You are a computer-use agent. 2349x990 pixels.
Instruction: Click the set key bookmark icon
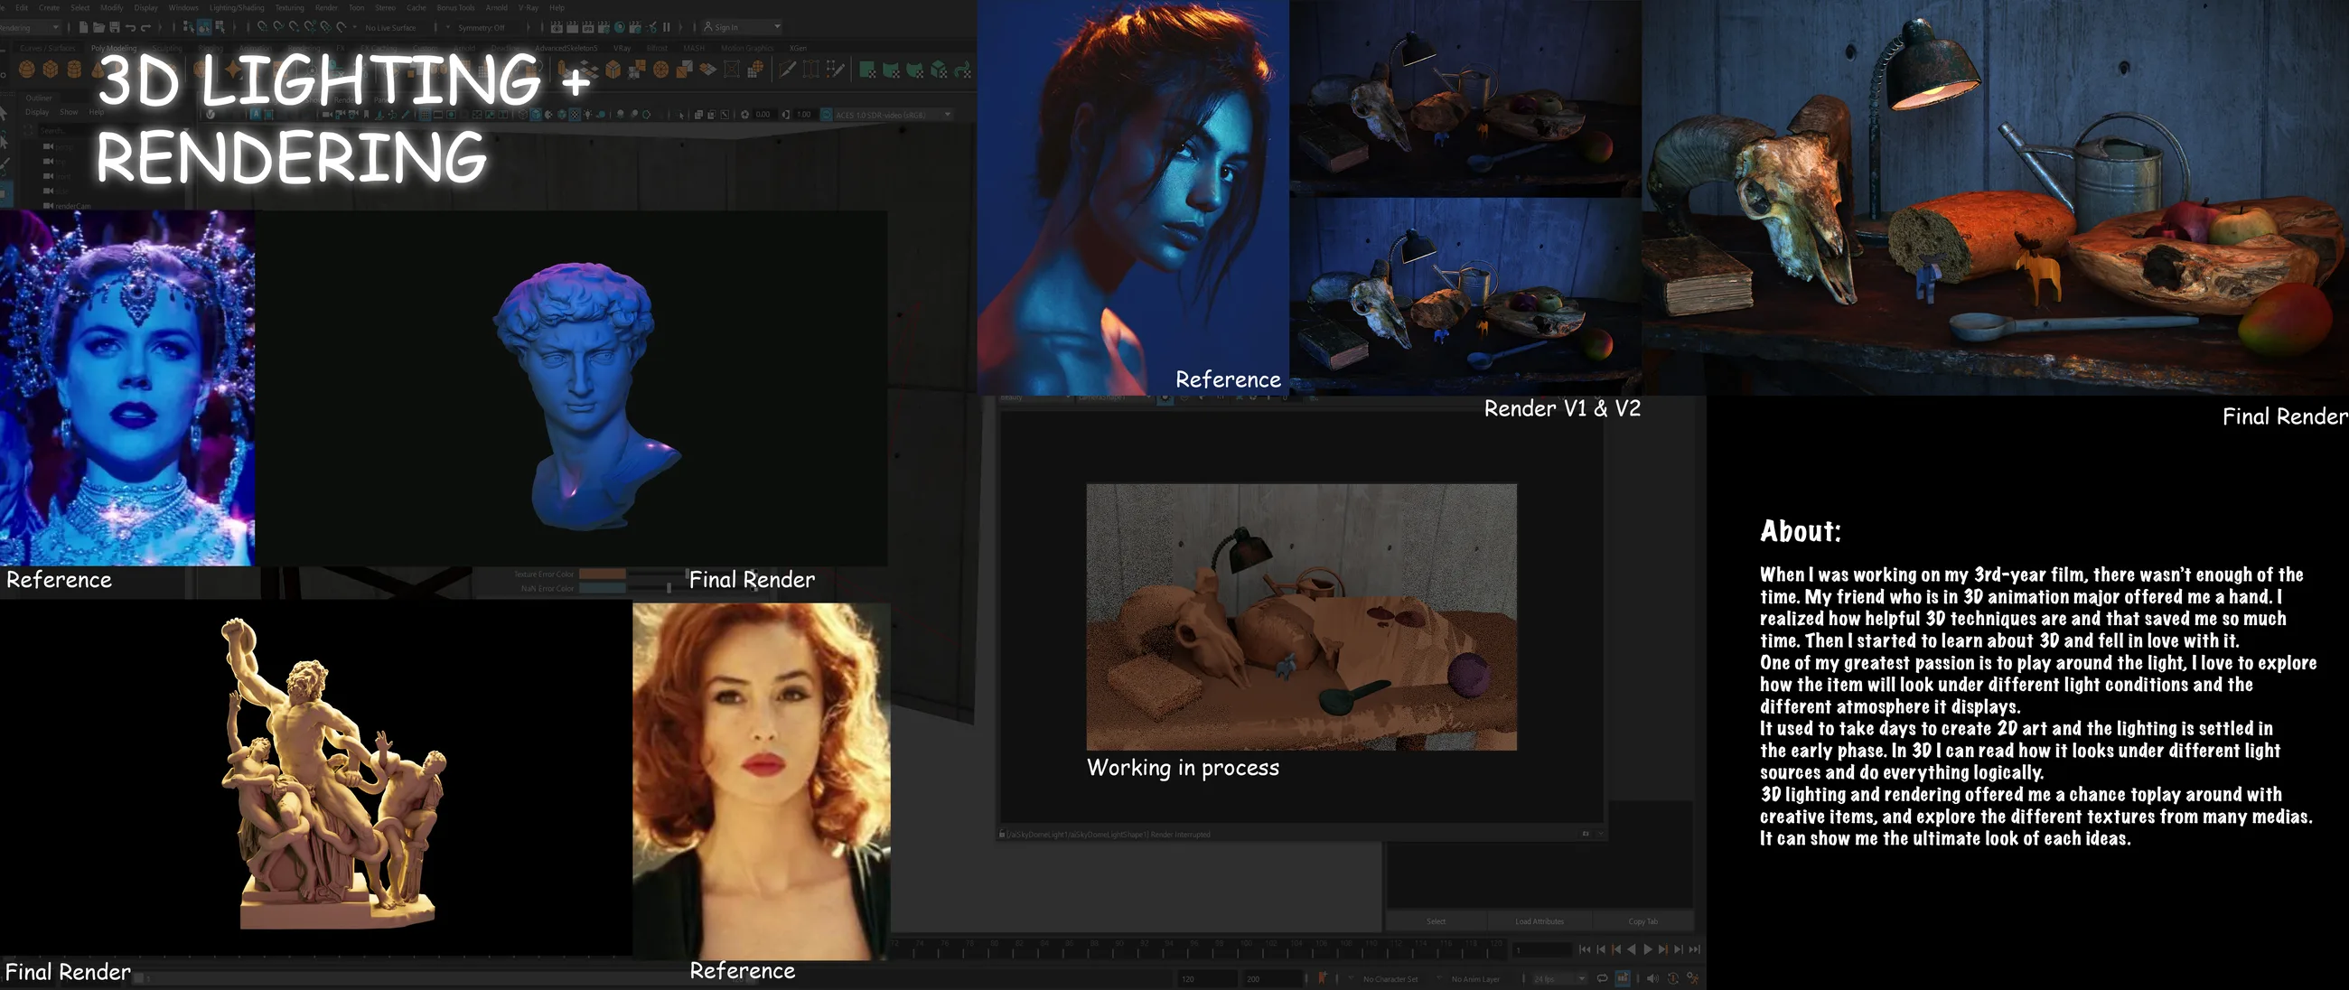point(1323,978)
